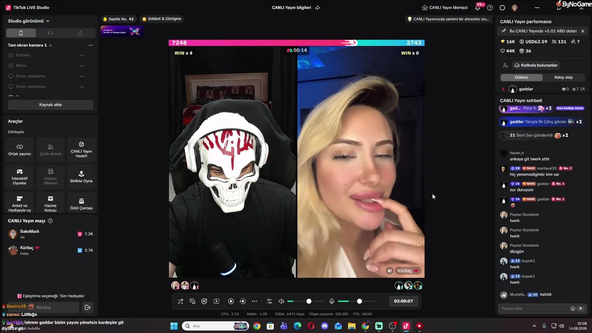Click the Ara taskbar search box
592x333 pixels.
216,326
